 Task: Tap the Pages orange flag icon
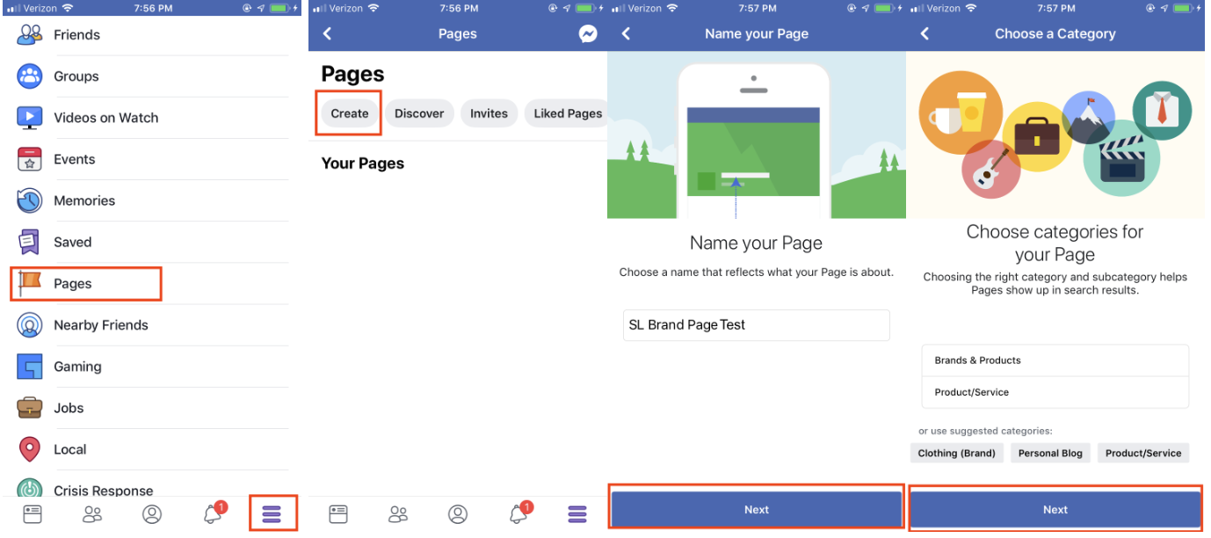click(30, 283)
